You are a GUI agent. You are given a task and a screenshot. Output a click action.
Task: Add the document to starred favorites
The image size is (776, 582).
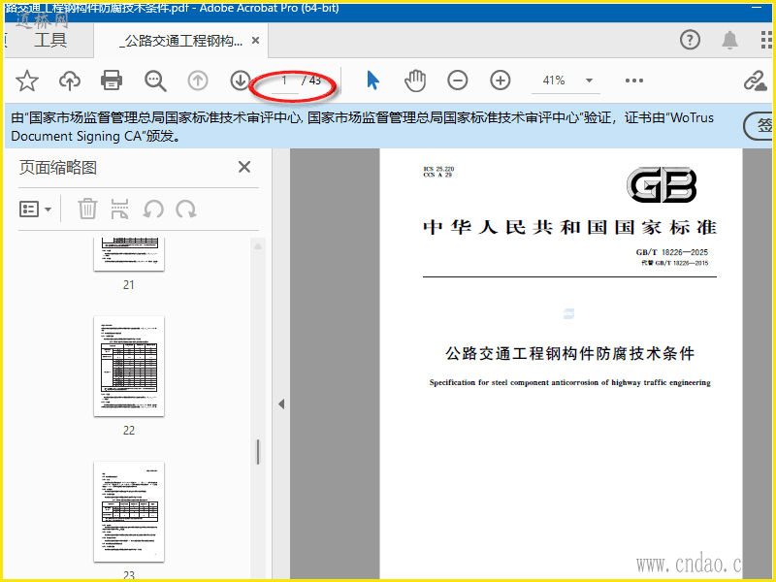click(x=27, y=81)
